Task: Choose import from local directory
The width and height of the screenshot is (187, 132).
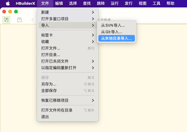Action: pyautogui.click(x=116, y=38)
